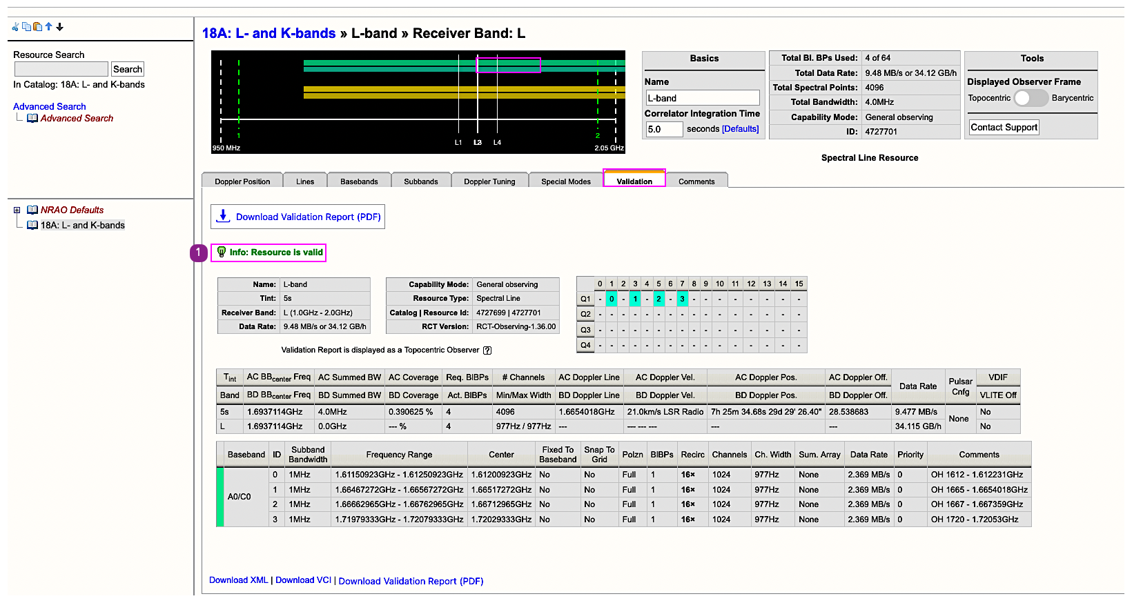Open the Advanced Search tree item
The image size is (1132, 603).
pyautogui.click(x=77, y=119)
